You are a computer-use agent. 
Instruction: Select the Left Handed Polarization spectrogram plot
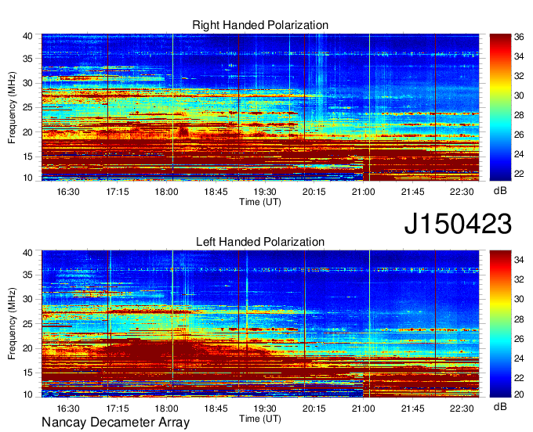260,324
